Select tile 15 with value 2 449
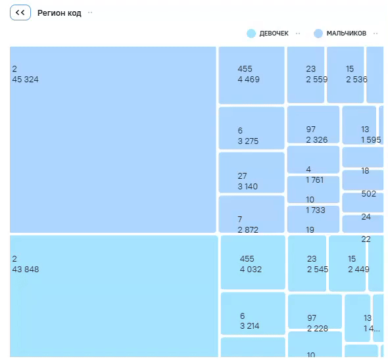Screen dimensions: 388x359 point(347,263)
